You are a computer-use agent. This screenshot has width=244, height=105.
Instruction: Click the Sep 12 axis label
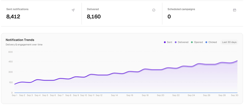click(x=99, y=95)
